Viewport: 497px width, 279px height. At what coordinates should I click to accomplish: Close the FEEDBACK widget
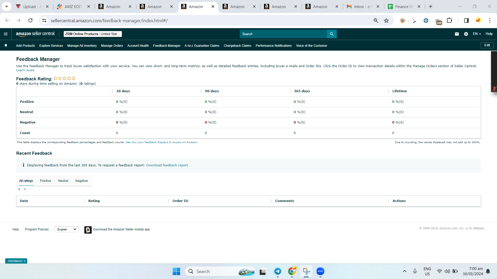(x=25, y=261)
